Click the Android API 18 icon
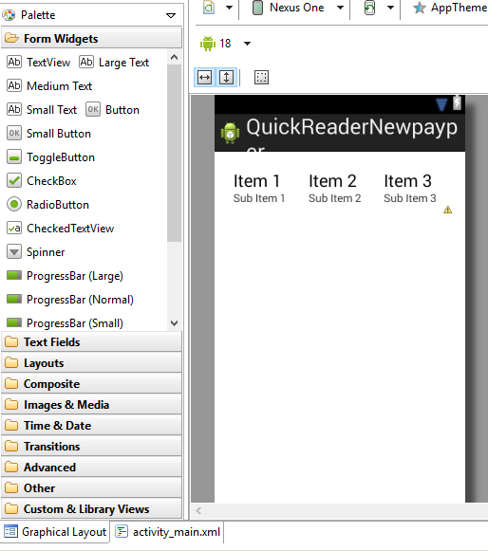488x551 pixels. (208, 44)
